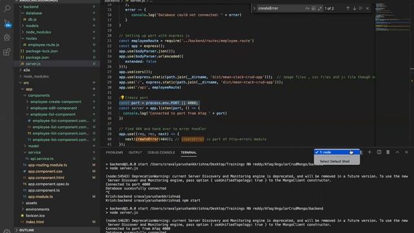The width and height of the screenshot is (414, 233).
Task: Click the createError find input
Action: [280, 8]
